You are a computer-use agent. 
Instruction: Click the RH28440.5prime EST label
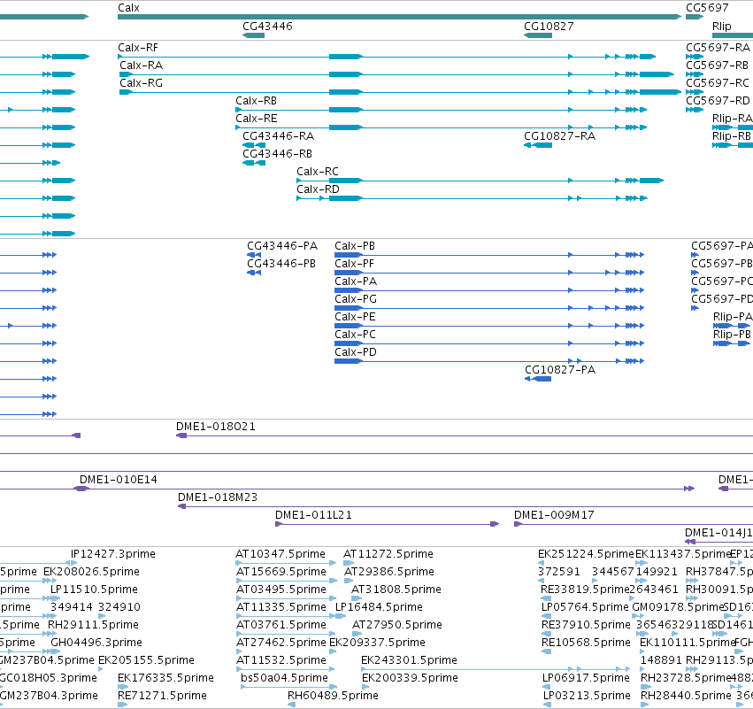[687, 696]
